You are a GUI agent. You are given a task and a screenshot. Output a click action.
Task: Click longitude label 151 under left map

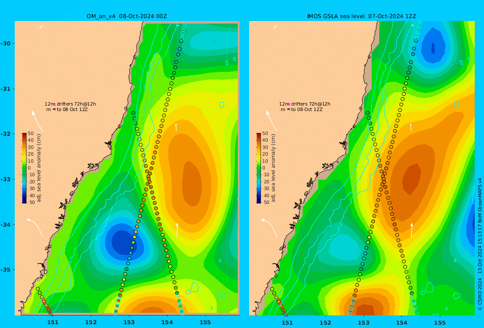pyautogui.click(x=53, y=323)
